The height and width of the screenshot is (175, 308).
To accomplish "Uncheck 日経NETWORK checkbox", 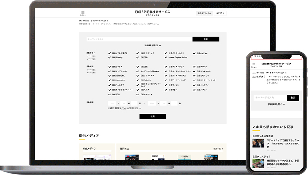I will (110, 76).
